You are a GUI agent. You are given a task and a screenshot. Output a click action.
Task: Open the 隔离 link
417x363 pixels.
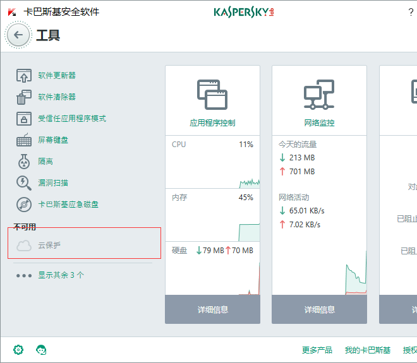(45, 162)
